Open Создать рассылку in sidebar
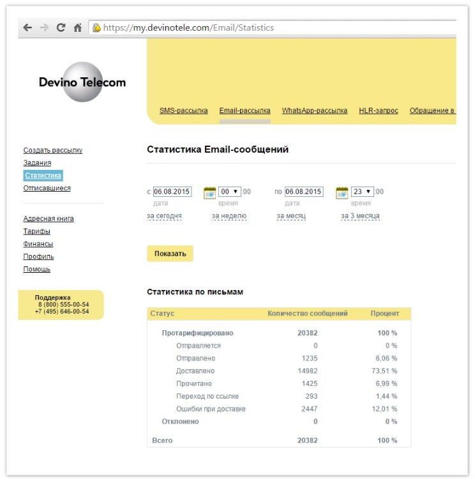This screenshot has width=475, height=483. coord(53,150)
